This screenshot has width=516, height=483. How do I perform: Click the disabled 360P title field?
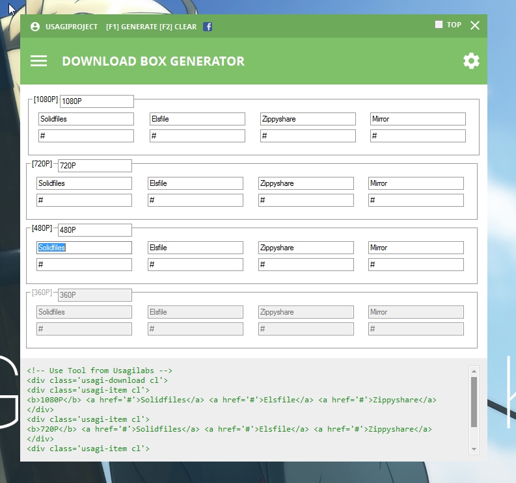coord(95,295)
